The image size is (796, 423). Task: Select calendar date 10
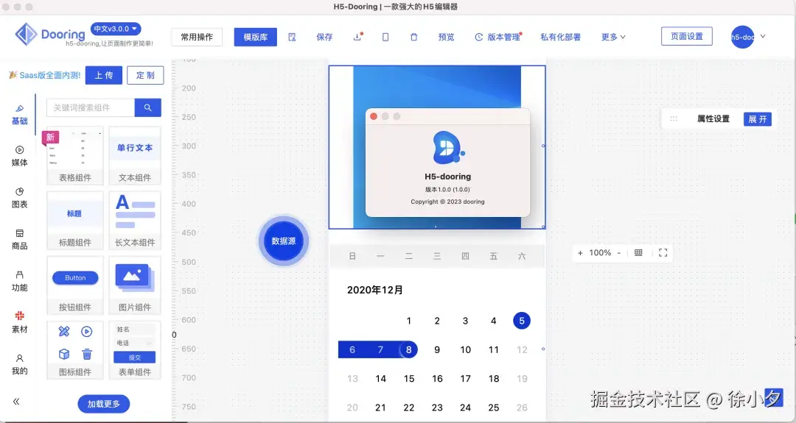466,349
